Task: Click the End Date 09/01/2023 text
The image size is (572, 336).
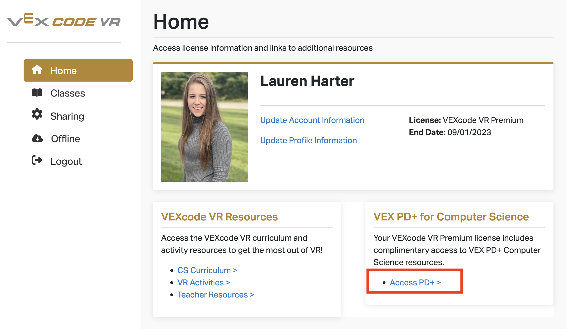Action: click(x=450, y=132)
